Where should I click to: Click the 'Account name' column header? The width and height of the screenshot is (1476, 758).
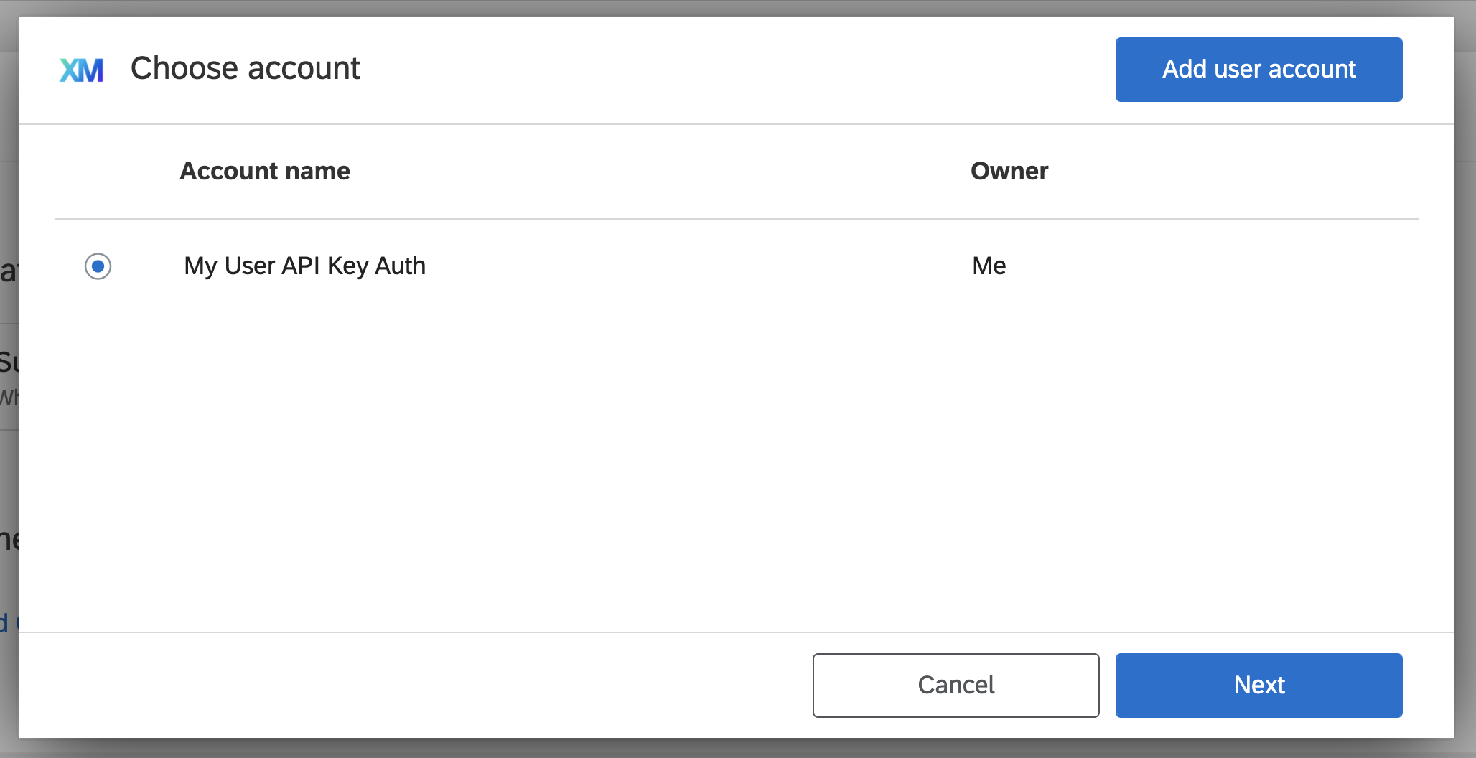[x=265, y=171]
